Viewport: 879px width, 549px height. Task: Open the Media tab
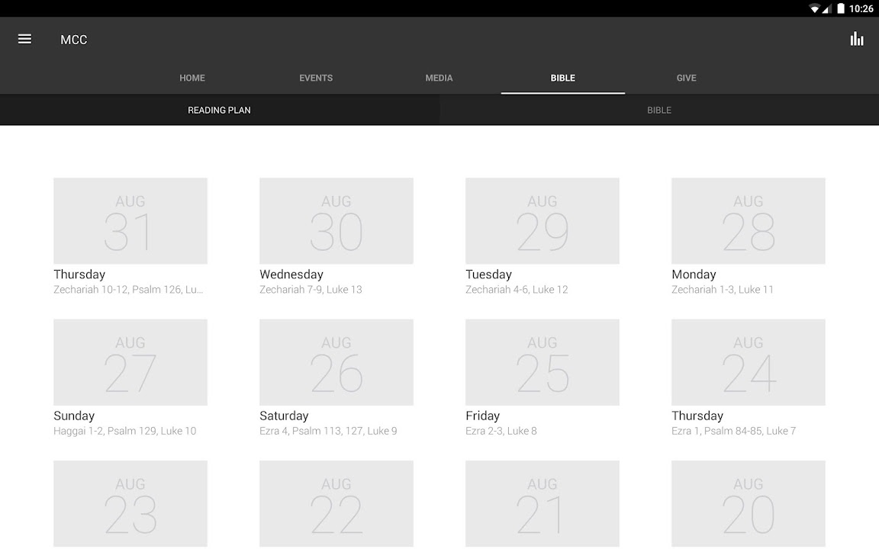[439, 78]
